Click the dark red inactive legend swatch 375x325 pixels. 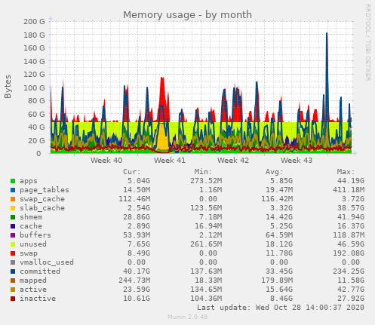(x=13, y=299)
